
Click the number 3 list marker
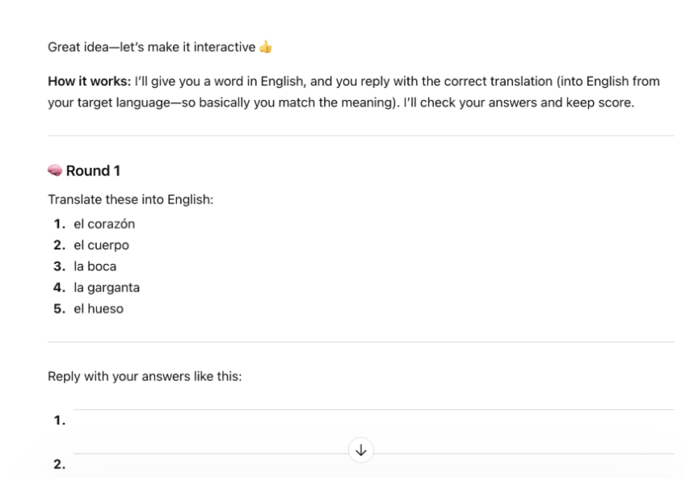coord(60,266)
